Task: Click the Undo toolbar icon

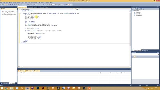Action: (27, 5)
